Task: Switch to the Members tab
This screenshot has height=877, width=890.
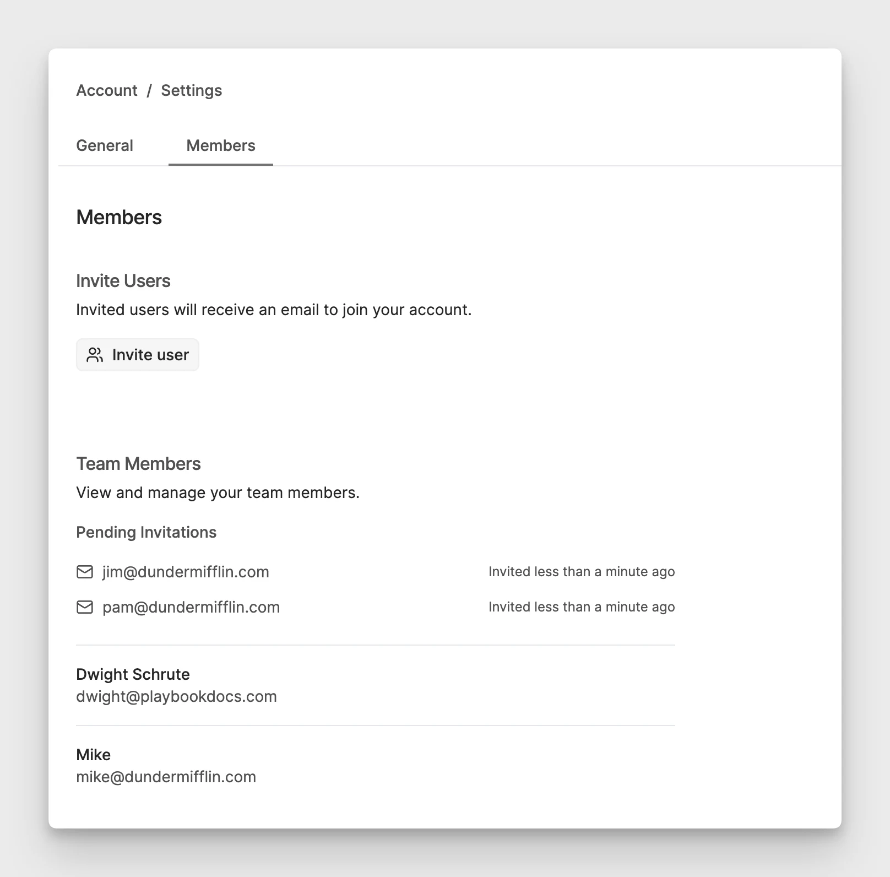Action: click(x=221, y=145)
